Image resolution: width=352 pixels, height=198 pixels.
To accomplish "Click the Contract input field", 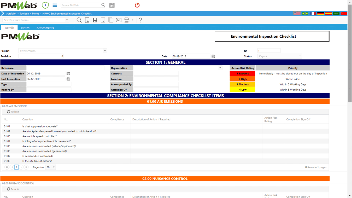I will coord(156,73).
